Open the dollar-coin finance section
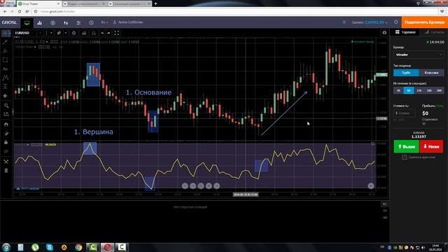This screenshot has width=448, height=252. click(x=53, y=22)
